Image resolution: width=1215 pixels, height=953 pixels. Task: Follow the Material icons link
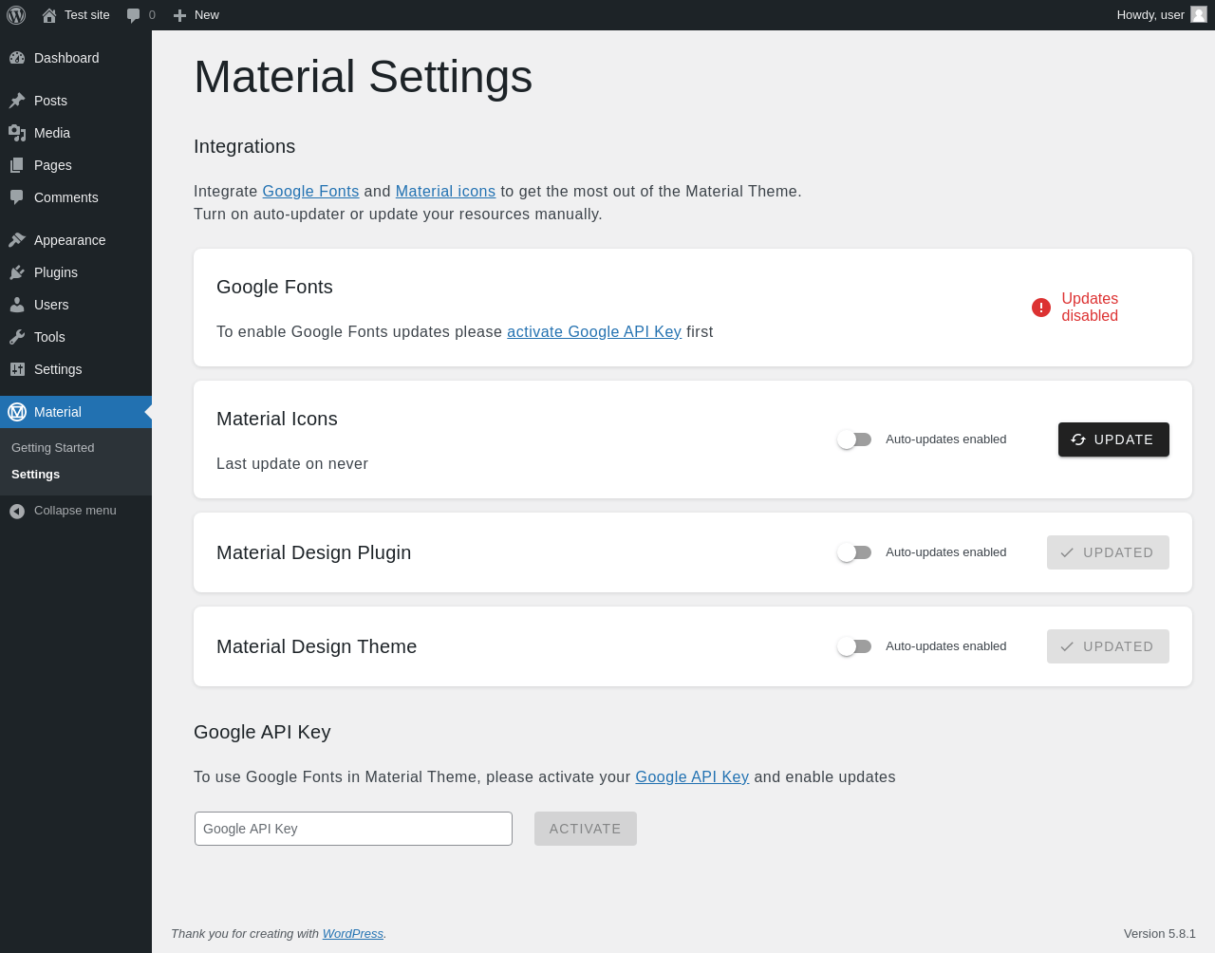pyautogui.click(x=445, y=191)
